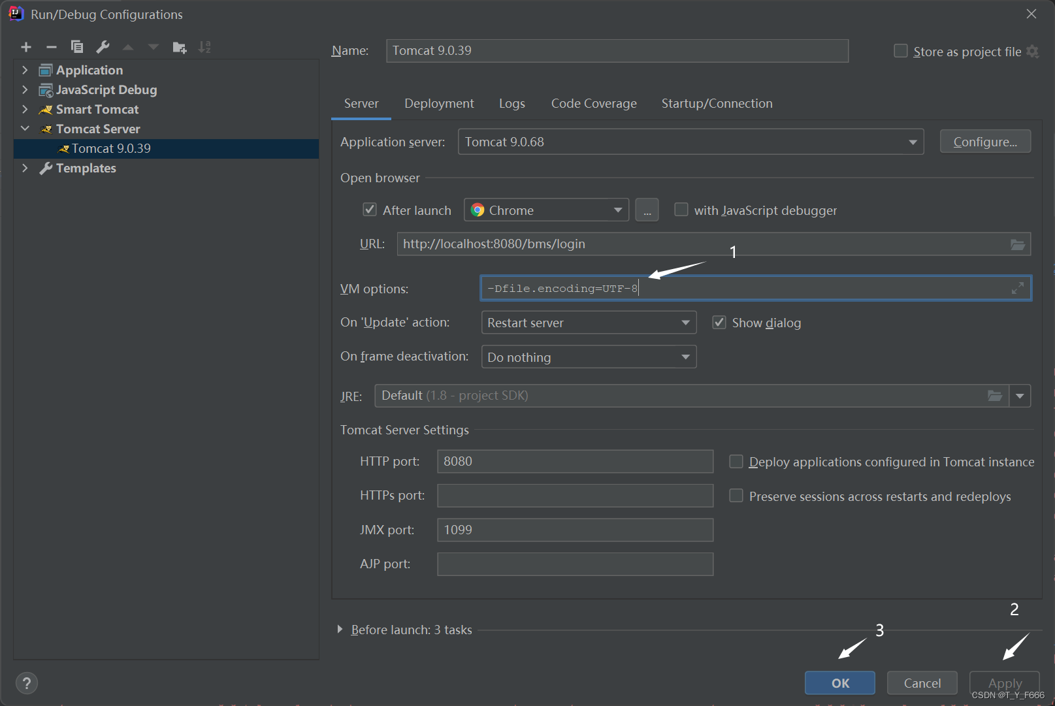Open On 'Update' action dropdown
This screenshot has width=1055, height=706.
point(589,323)
